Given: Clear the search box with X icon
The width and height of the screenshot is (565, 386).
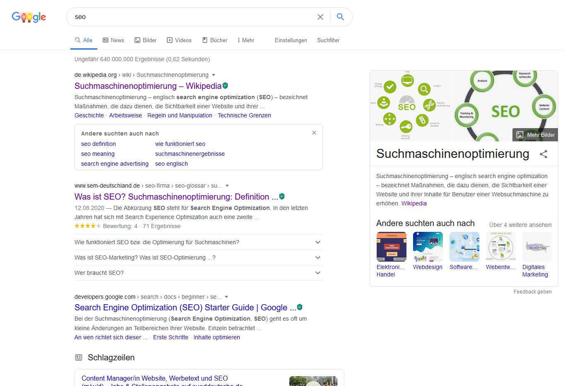Looking at the screenshot, I should point(320,17).
